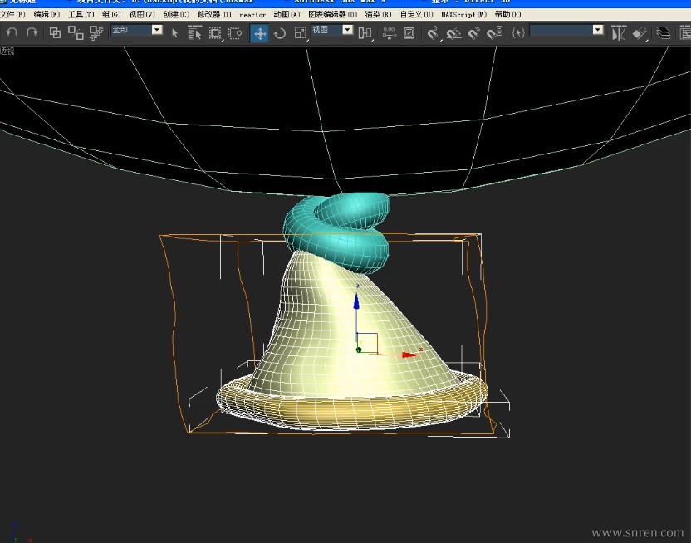Screen dimensions: 691x543
Task: Open the named selection sets dropdown
Action: click(x=597, y=30)
